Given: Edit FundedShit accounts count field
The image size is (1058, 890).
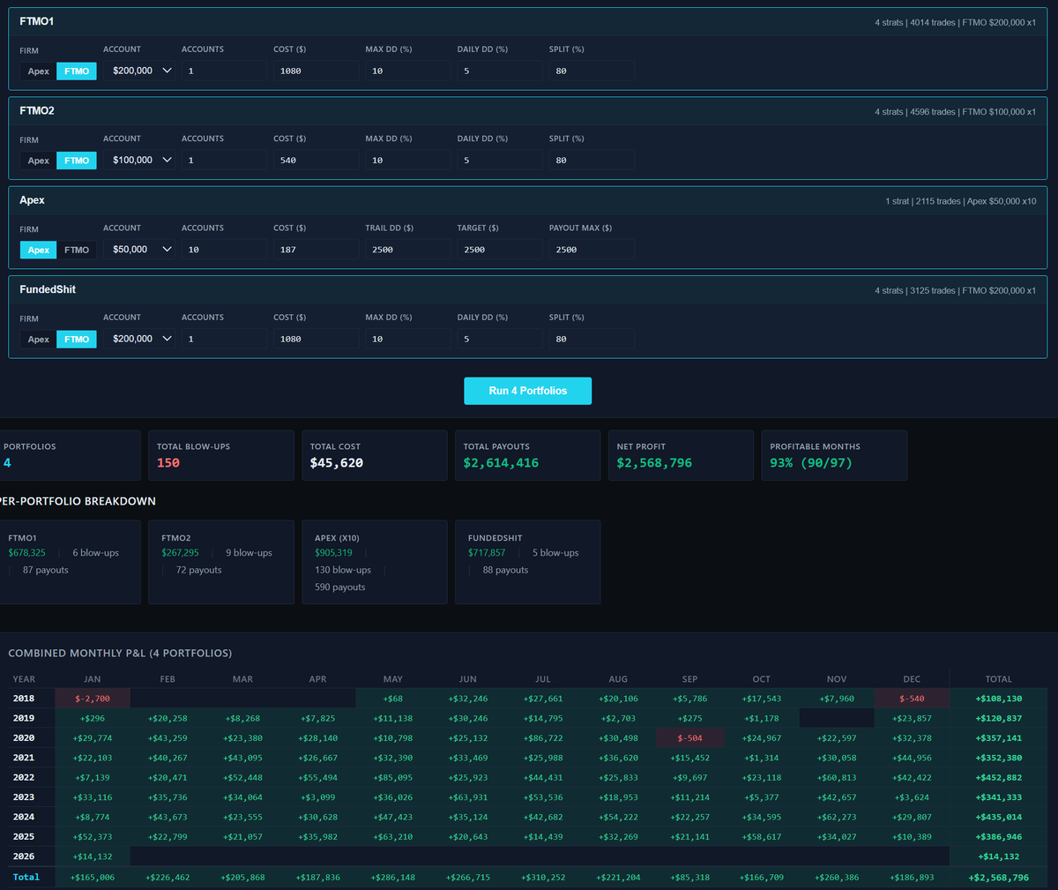Looking at the screenshot, I should pos(224,338).
